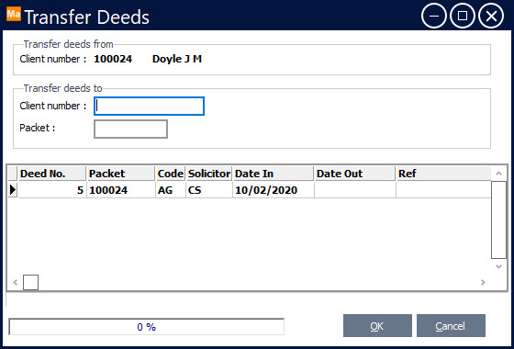Image resolution: width=514 pixels, height=349 pixels.
Task: Click the orange Ma application icon
Action: [14, 15]
